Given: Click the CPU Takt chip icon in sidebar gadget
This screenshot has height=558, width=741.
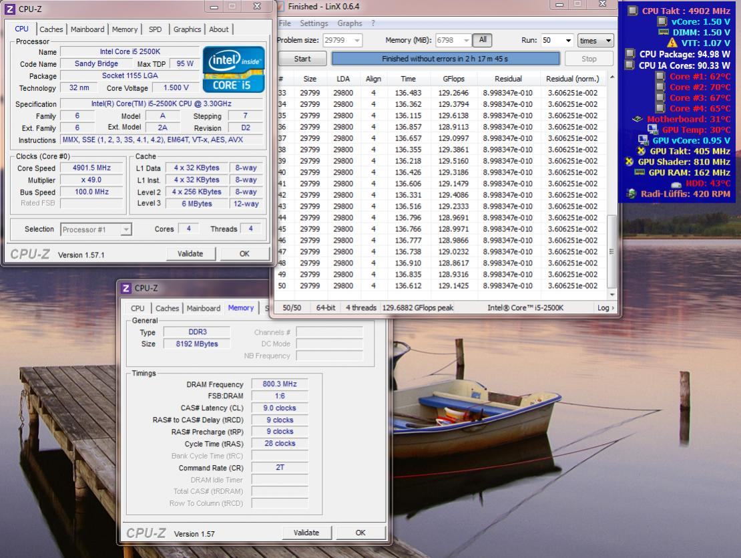Looking at the screenshot, I should 633,11.
